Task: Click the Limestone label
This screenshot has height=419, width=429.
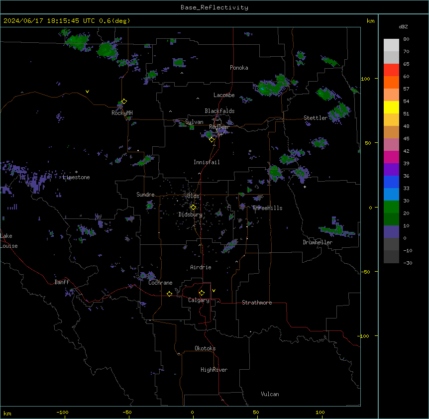Action: click(x=76, y=177)
